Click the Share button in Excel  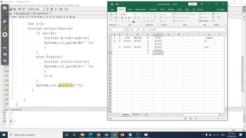tap(220, 10)
